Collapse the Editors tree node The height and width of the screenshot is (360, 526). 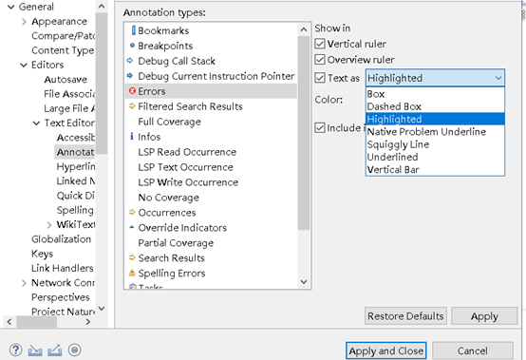coord(24,65)
